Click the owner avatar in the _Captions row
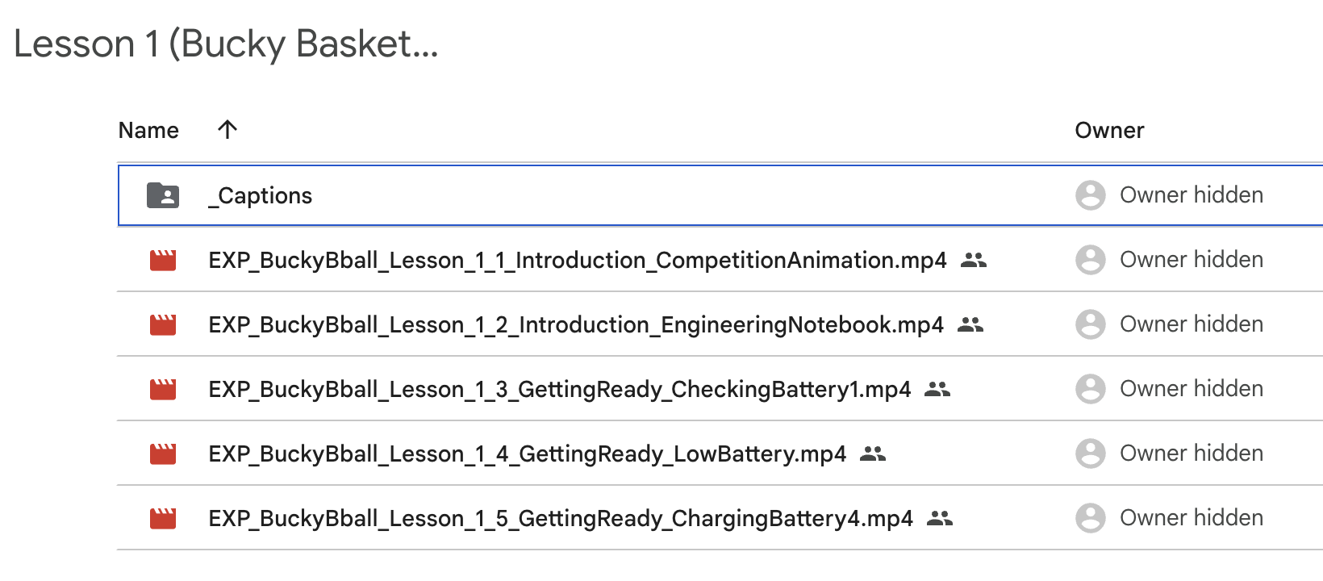The width and height of the screenshot is (1323, 581). (x=1091, y=195)
